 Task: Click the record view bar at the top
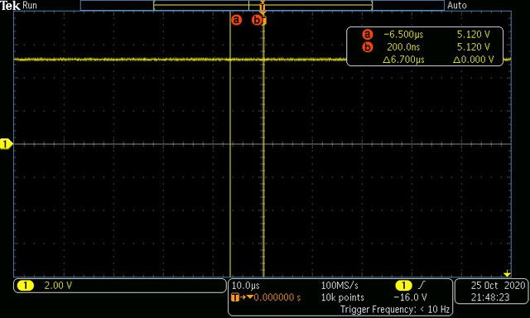coord(263,6)
